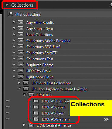Expand the Duplicate Photos set
The image size is (112, 129).
[x=14, y=65]
